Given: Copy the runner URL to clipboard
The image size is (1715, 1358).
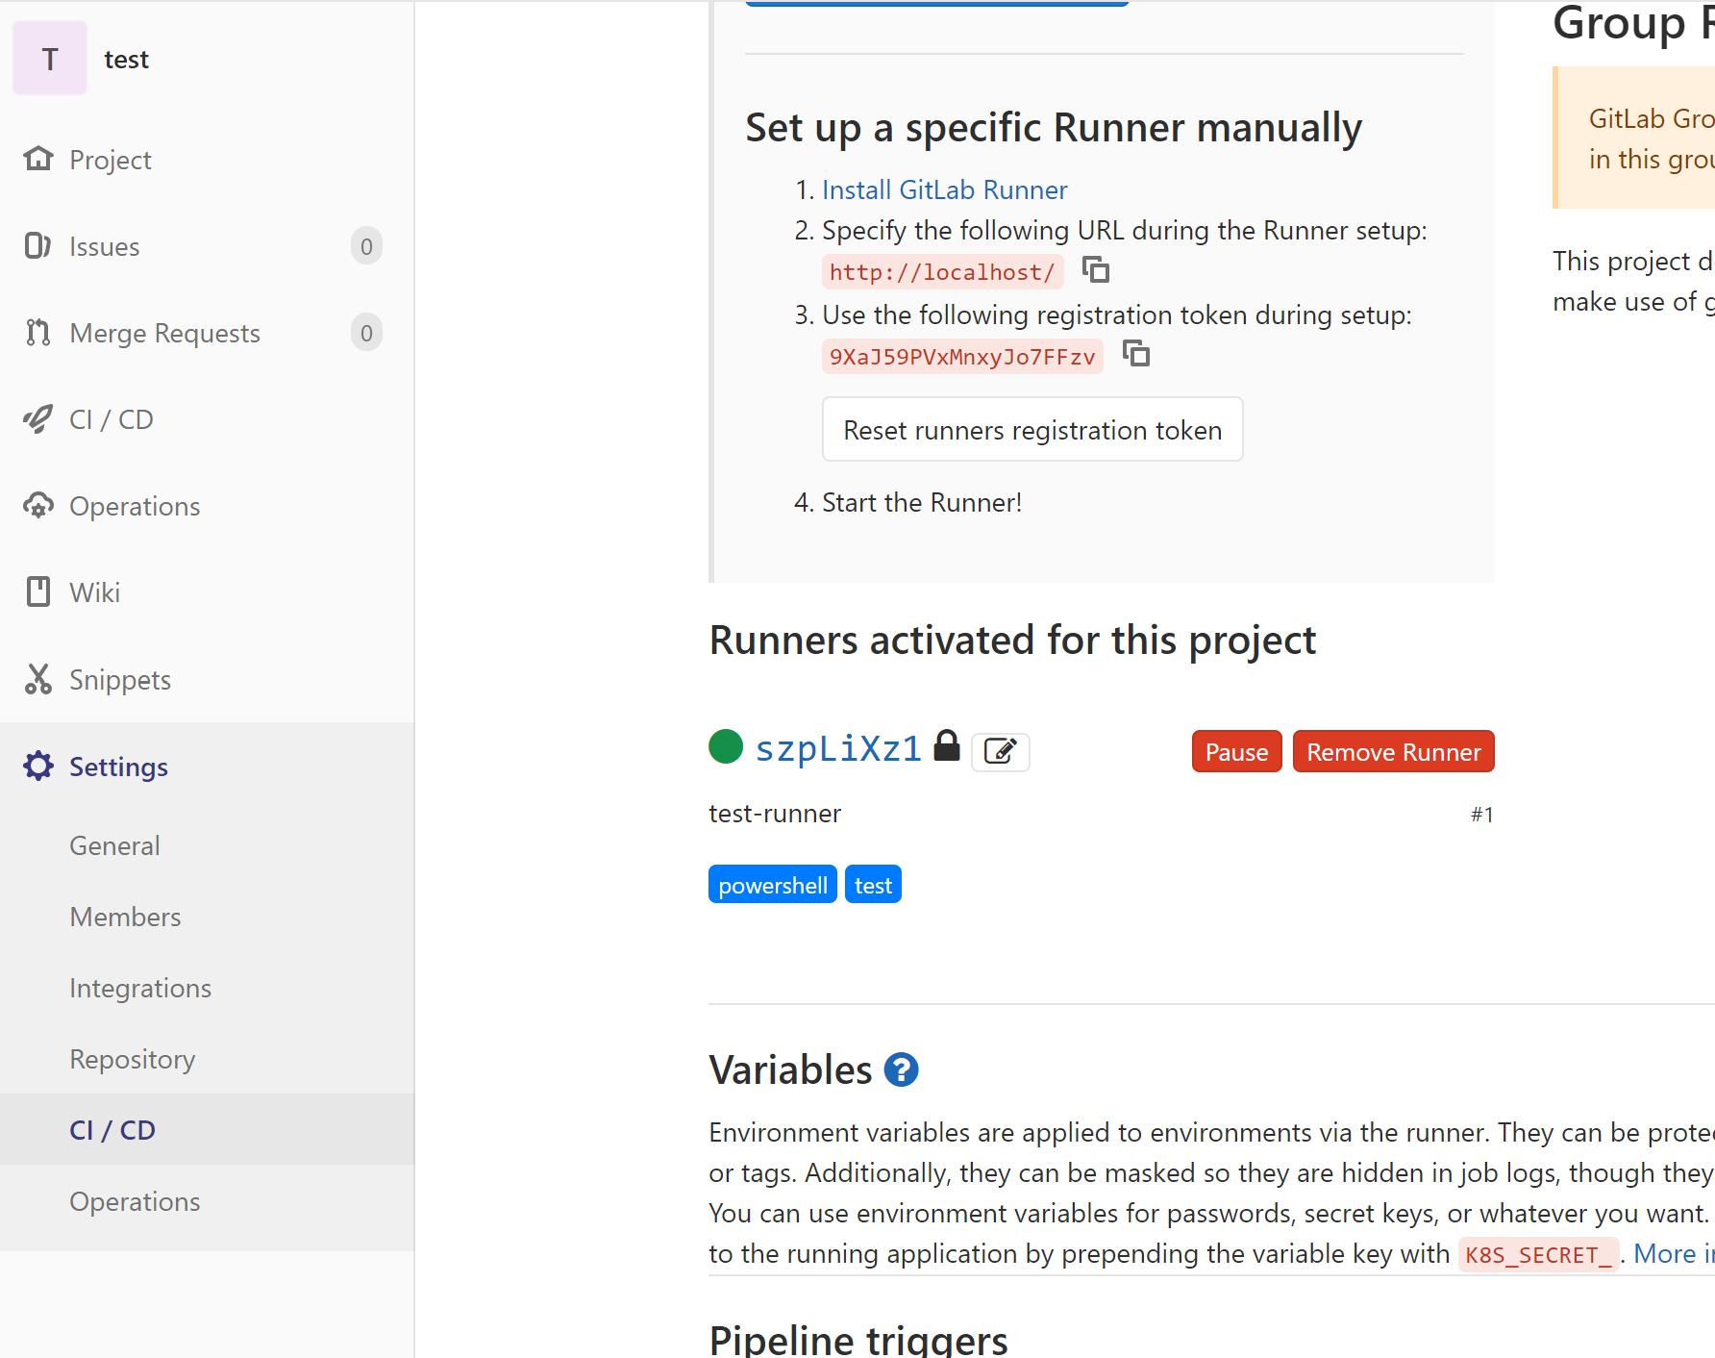Looking at the screenshot, I should pyautogui.click(x=1096, y=270).
